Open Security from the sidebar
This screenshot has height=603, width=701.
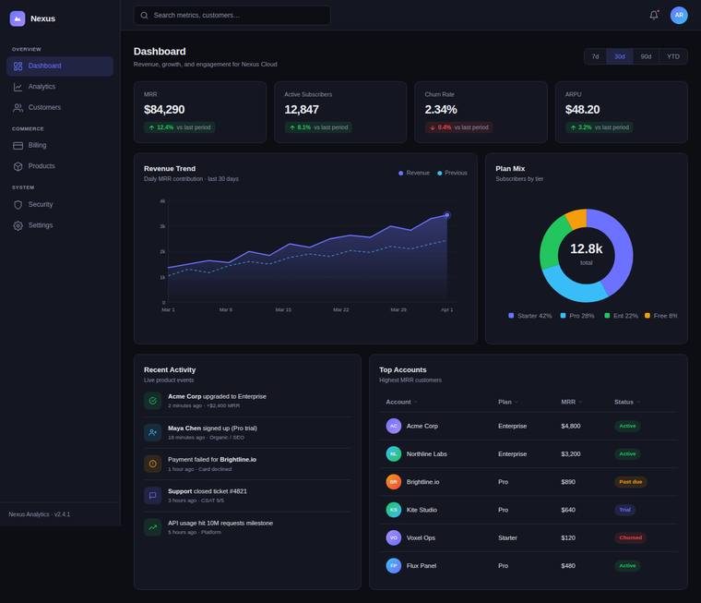click(60, 205)
